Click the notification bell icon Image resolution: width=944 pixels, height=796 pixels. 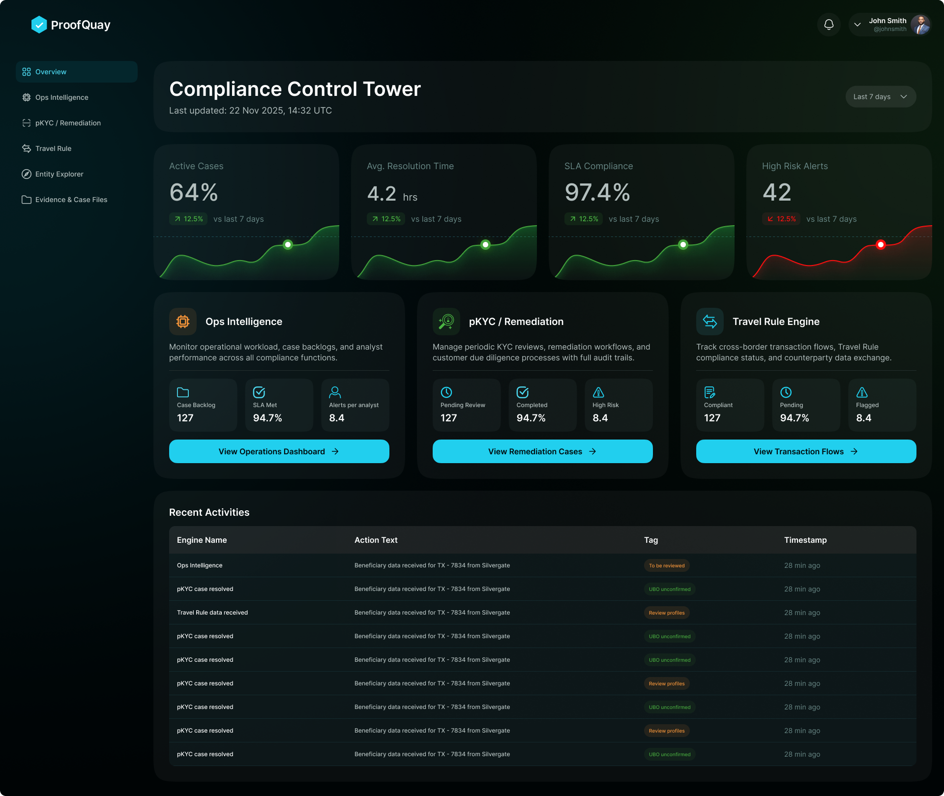tap(829, 25)
